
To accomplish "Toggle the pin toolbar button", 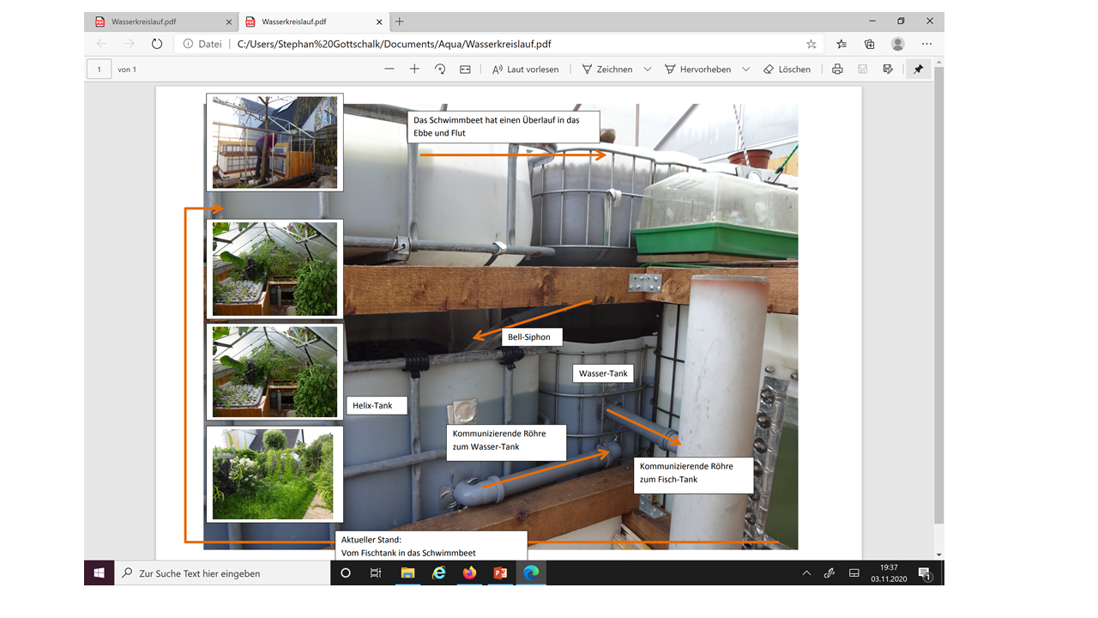I will point(918,70).
